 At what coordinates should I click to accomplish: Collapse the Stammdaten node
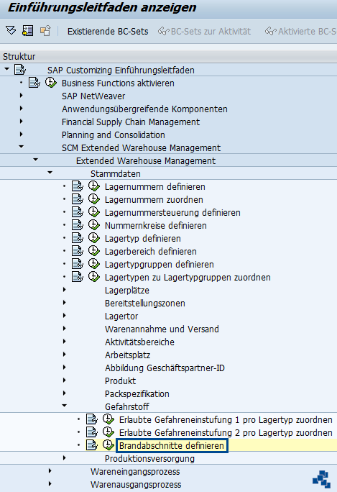tap(50, 172)
